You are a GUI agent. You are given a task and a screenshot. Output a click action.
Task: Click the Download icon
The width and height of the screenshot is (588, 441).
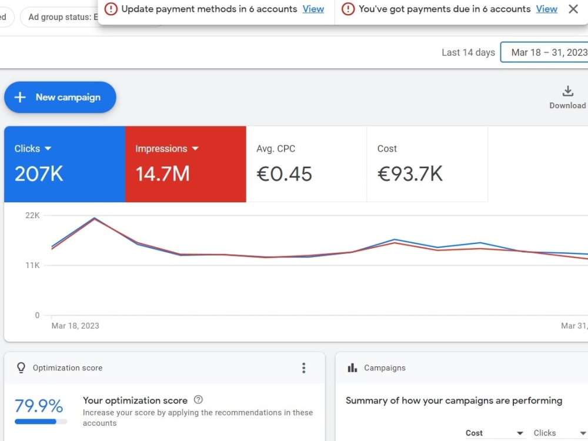tap(568, 91)
